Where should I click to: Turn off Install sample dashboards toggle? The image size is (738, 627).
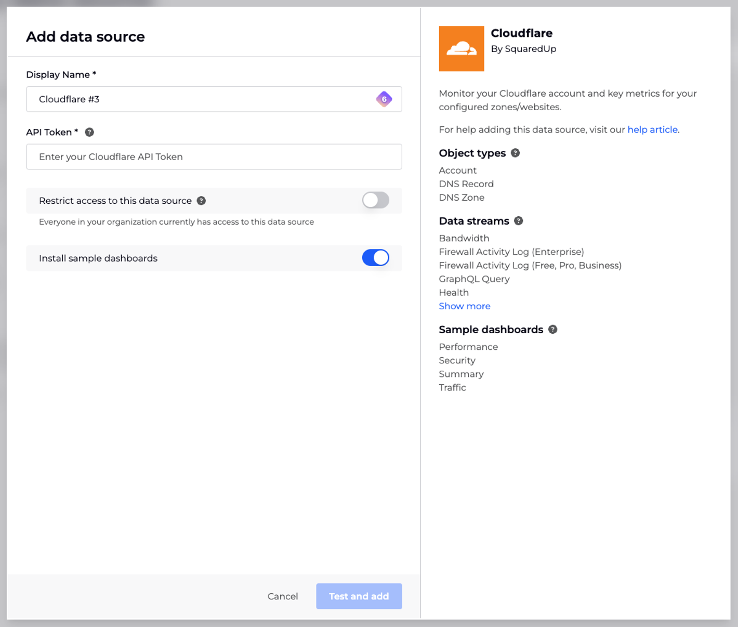376,258
